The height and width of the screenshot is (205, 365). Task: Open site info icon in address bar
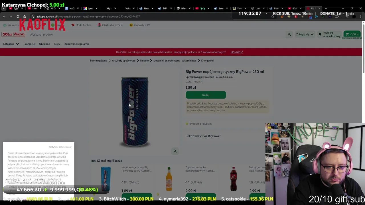point(33,17)
